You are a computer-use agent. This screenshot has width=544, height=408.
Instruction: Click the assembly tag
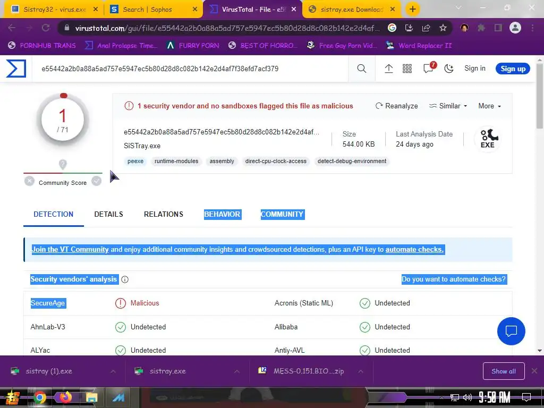click(222, 161)
